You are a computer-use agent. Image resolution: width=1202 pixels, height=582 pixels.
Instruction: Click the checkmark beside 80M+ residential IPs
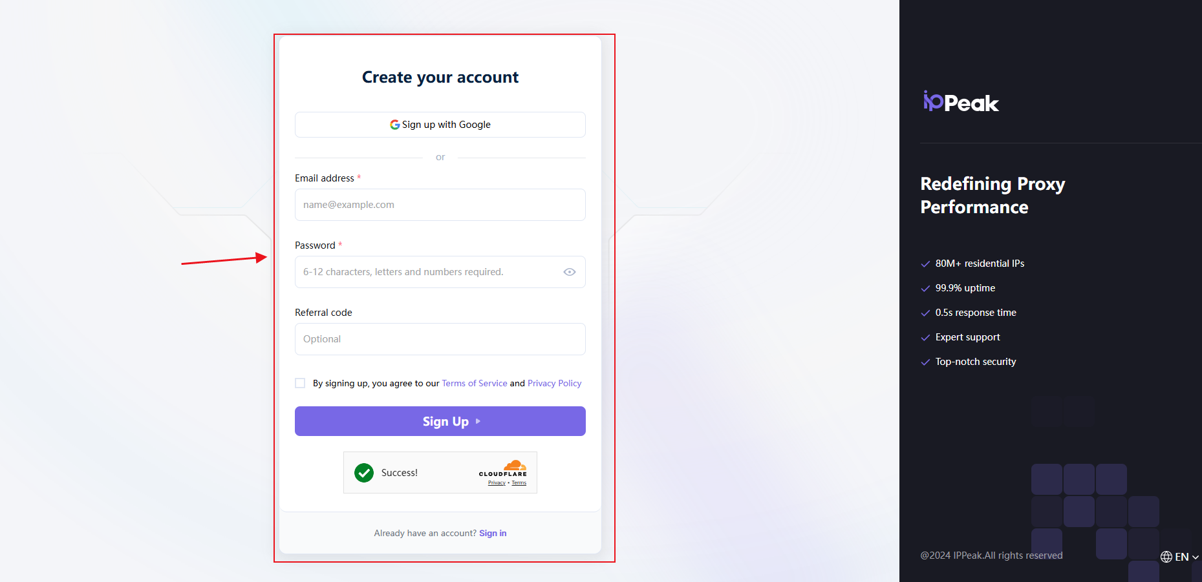tap(925, 264)
